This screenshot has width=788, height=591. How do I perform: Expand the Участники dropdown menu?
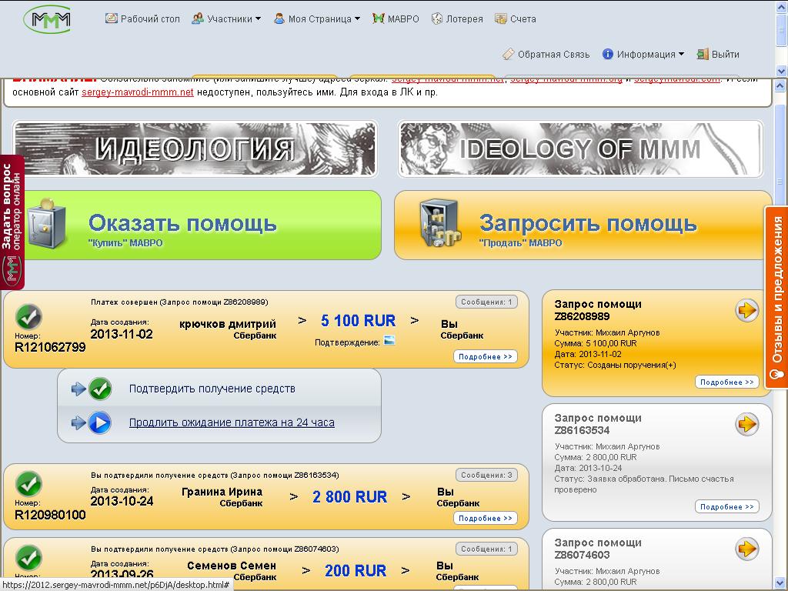227,18
